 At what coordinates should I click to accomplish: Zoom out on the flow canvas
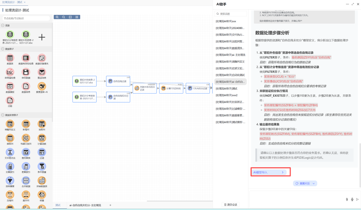[x=64, y=17]
